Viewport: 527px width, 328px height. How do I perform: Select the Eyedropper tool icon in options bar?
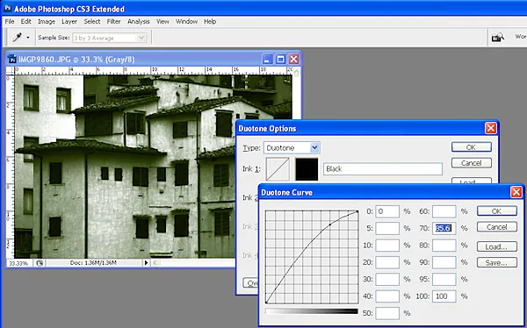tap(18, 37)
